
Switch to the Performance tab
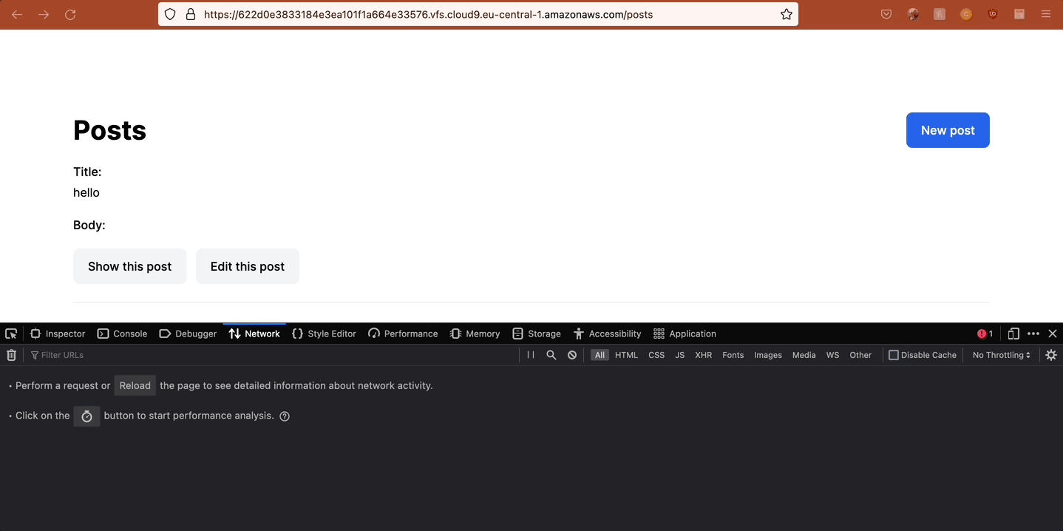403,334
